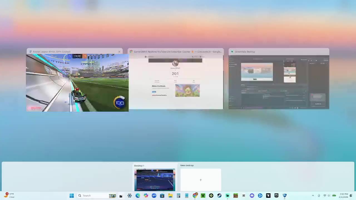
Task: Click the volume speaker tray icon
Action: pos(329,196)
